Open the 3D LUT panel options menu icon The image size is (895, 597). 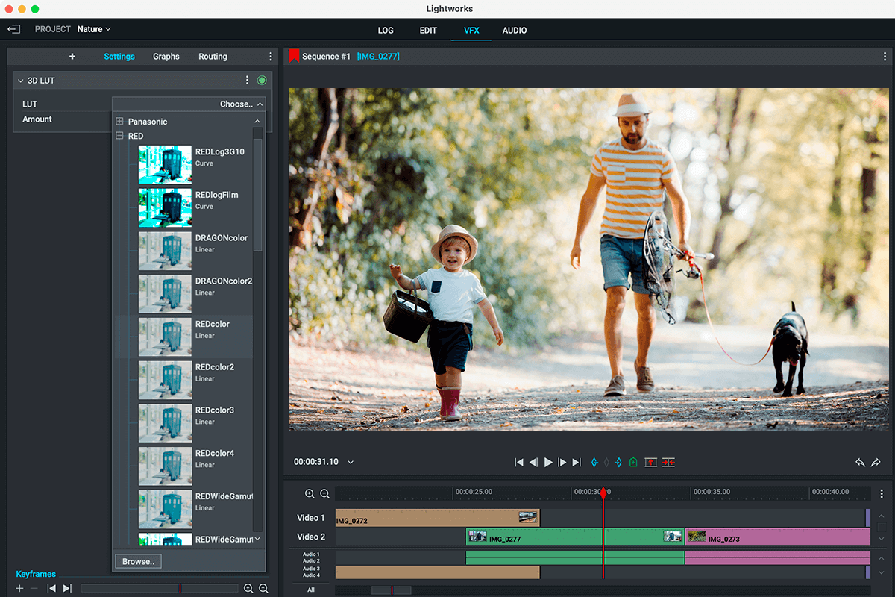248,80
